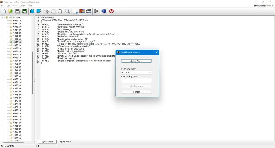The width and height of the screenshot is (275, 148).
Task: Click the "Invalid #DEFINE statement" string
Action: 71,32
